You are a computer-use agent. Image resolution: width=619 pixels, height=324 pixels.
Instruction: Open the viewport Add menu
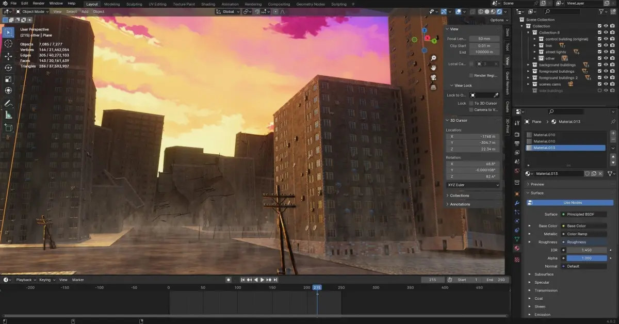[85, 11]
